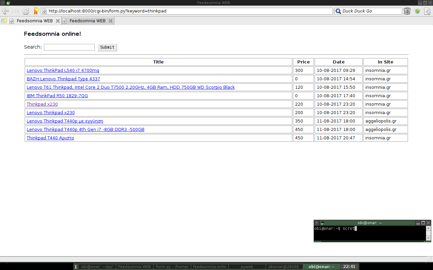Screen dimensions: 433x270
Task: Close the second Feedsomnia WEB tab
Action: click(110, 21)
